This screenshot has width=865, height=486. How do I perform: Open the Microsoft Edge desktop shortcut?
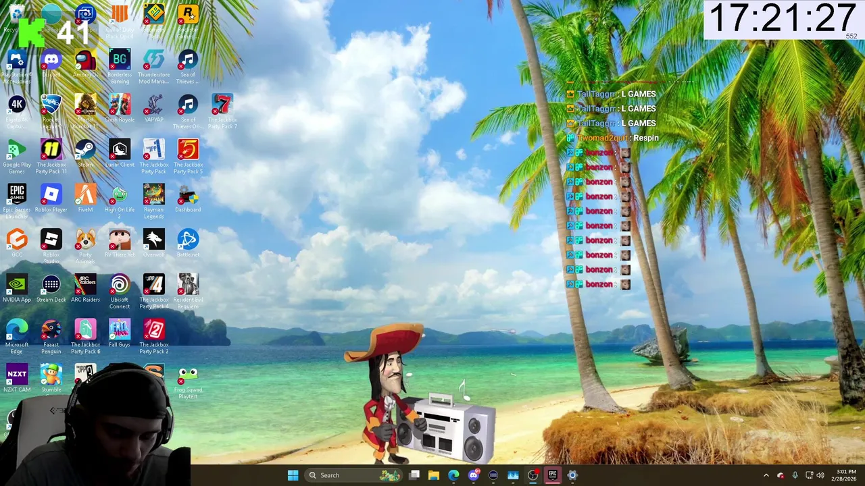pos(17,337)
